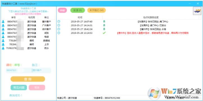This screenshot has width=203, height=101.
Task: Click the person icon beside 惠州客户 row
Action: tap(3, 22)
